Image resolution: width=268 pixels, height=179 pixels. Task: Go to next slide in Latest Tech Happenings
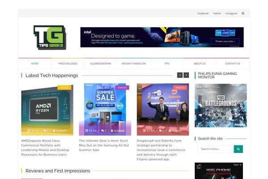186,75
